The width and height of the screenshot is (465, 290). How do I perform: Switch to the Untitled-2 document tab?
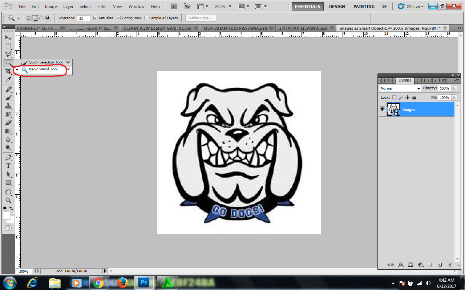41,28
